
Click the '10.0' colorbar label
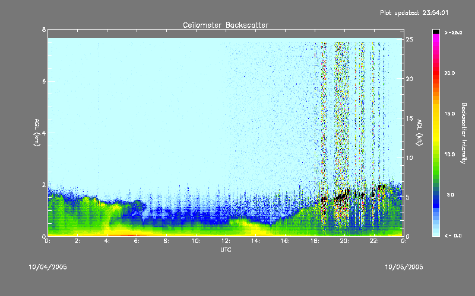tap(449, 155)
